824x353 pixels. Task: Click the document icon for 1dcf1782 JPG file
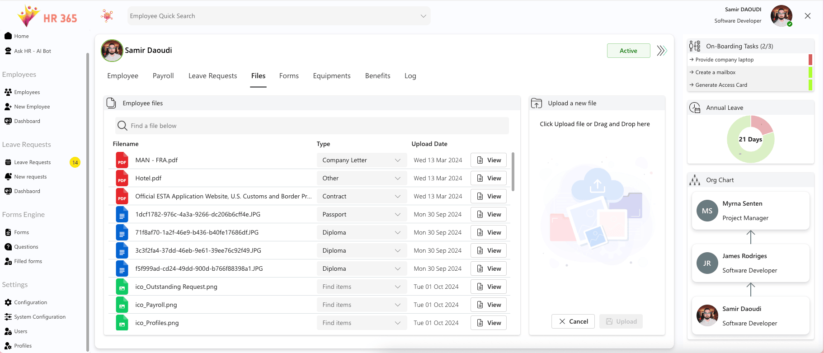tap(122, 215)
